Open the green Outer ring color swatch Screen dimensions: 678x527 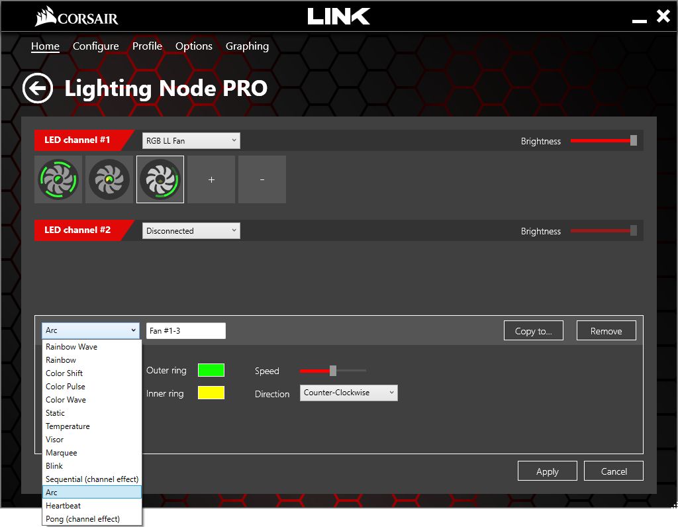[x=211, y=370]
